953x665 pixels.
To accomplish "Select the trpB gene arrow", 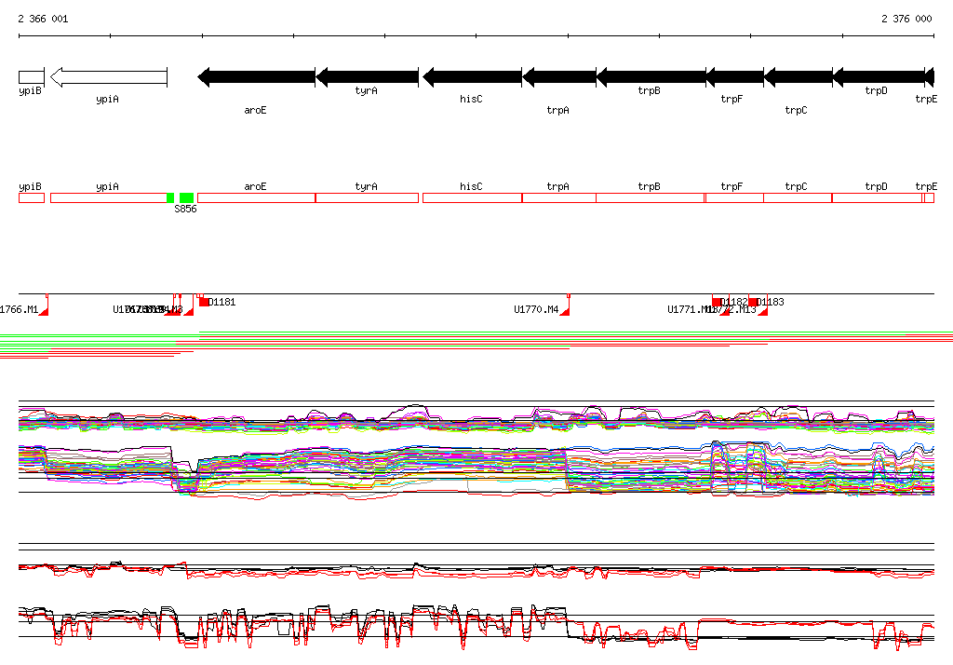I will coord(650,77).
